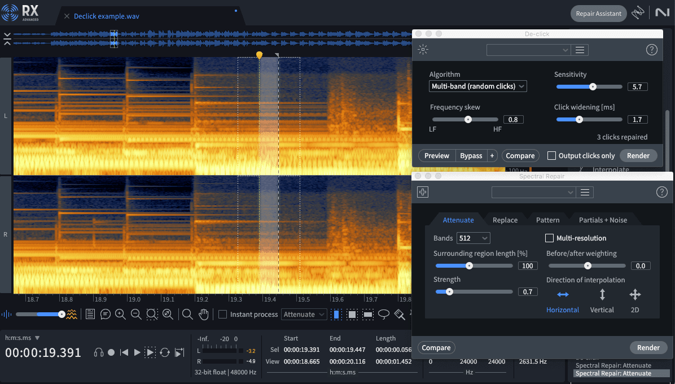Image resolution: width=675 pixels, height=384 pixels.
Task: Select the Time selection tool
Action: pos(336,315)
